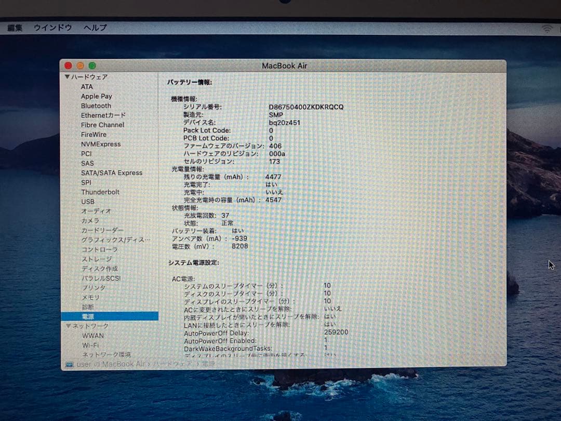Select Apple Pay in the sidebar
The height and width of the screenshot is (421, 561).
tap(96, 96)
